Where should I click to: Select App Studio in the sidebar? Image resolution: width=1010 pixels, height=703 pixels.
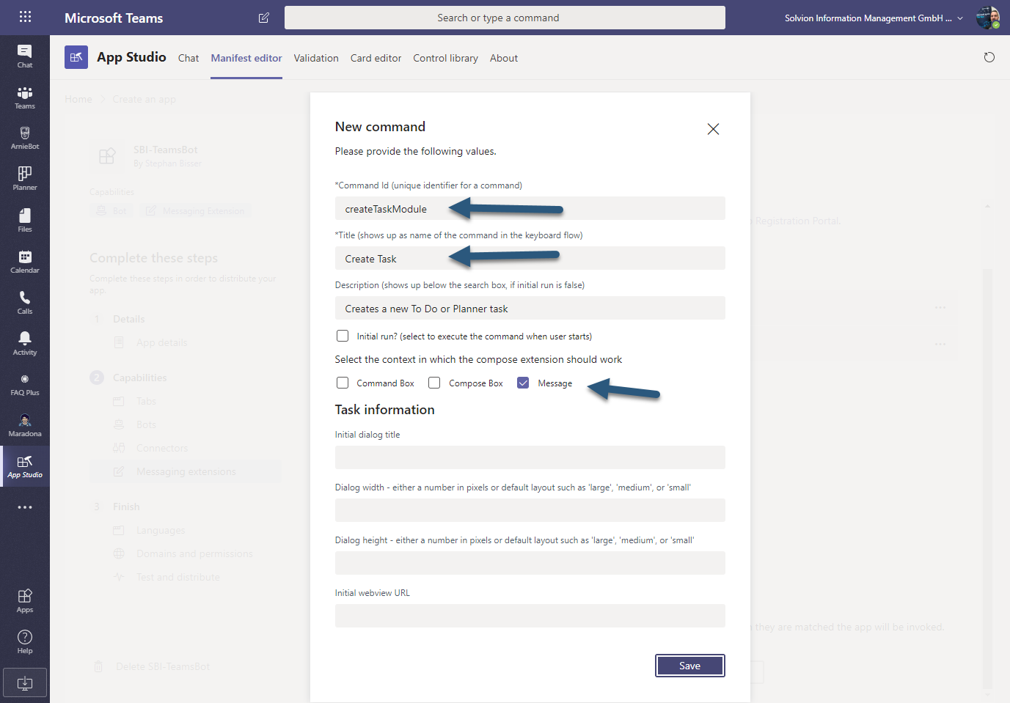(25, 466)
